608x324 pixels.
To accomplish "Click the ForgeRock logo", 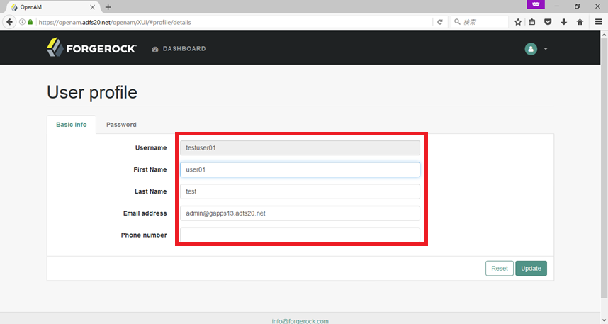I will point(91,48).
